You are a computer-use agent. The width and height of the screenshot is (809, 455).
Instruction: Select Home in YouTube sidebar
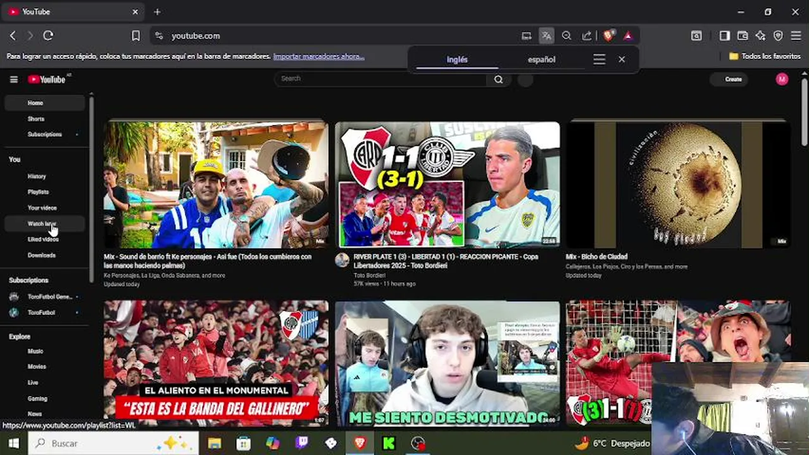[44, 103]
